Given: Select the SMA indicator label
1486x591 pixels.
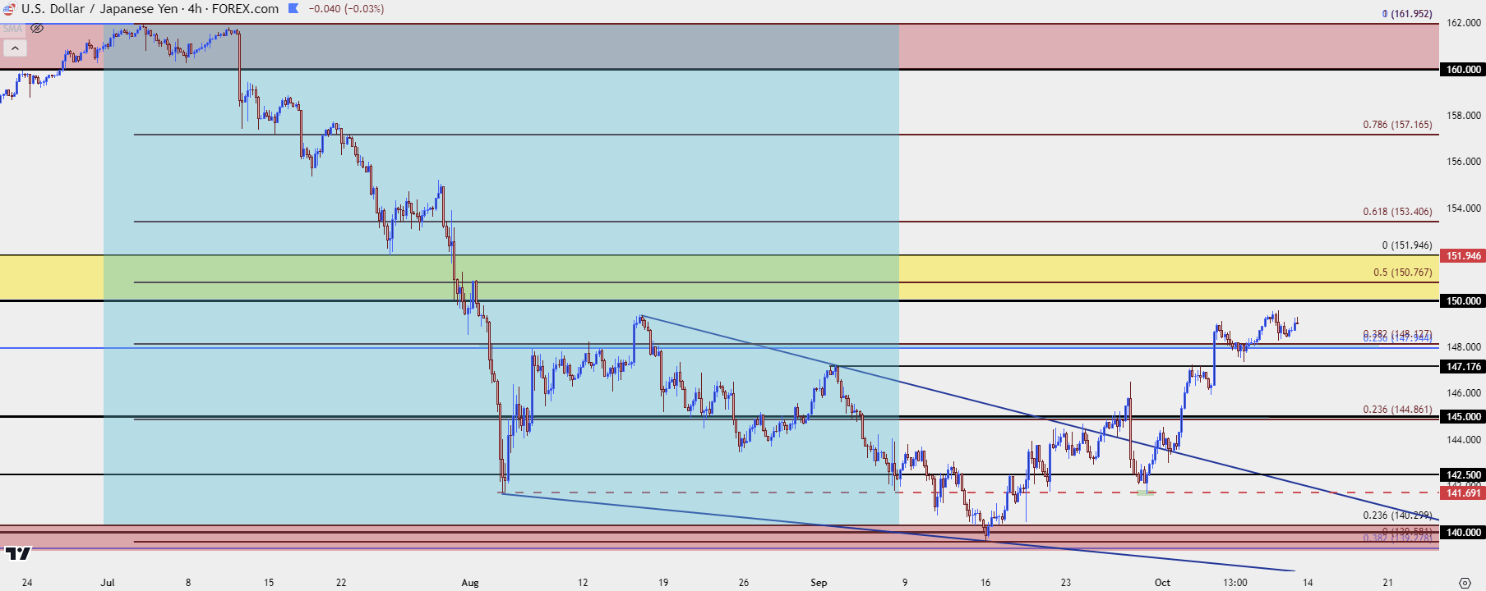Looking at the screenshot, I should point(12,29).
